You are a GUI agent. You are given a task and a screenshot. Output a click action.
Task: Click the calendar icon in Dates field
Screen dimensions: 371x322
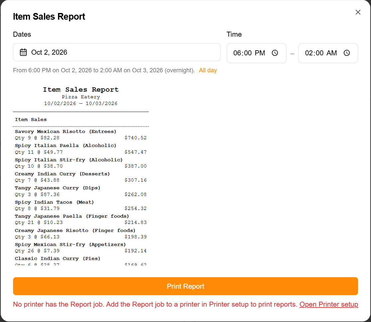click(x=23, y=52)
